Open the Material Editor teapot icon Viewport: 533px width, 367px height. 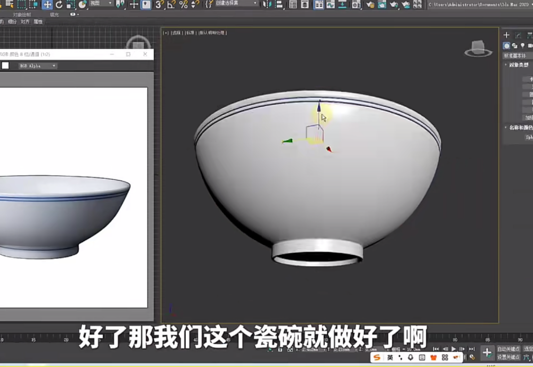[370, 4]
